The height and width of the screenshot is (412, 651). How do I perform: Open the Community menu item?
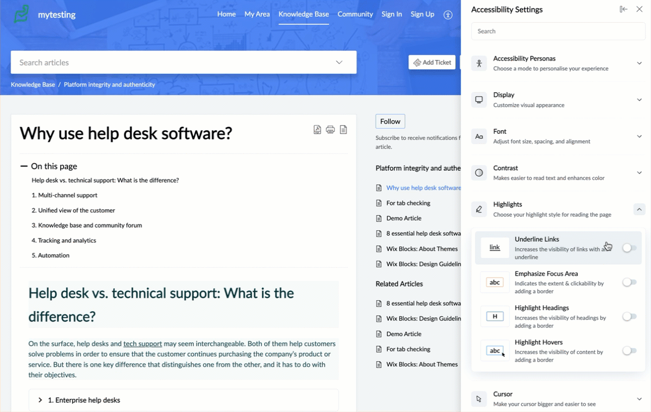(x=355, y=14)
